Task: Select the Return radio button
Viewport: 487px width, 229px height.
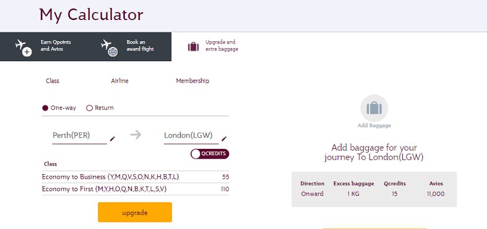Action: point(89,108)
